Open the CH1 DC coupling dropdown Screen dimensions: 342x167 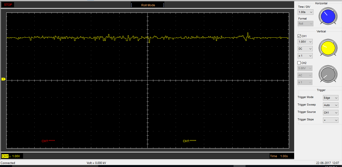[305, 49]
